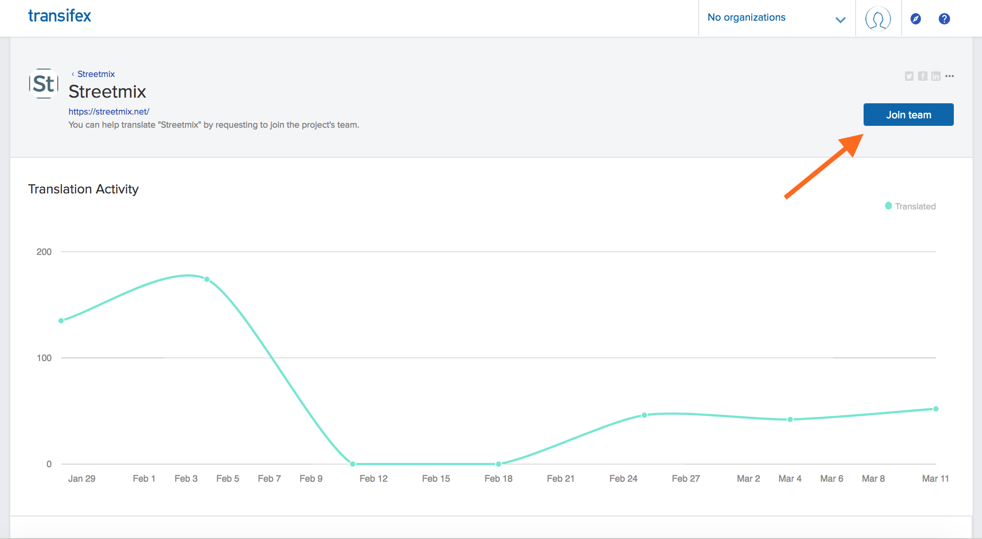Share project on Facebook icon
The image size is (982, 539).
(923, 76)
